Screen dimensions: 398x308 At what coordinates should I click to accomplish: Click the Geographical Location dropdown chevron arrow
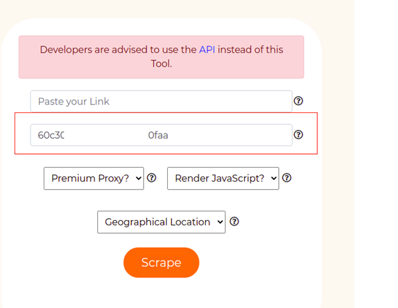coord(220,222)
